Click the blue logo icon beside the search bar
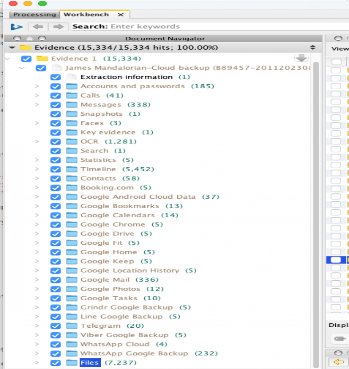The height and width of the screenshot is (369, 349). 17,27
